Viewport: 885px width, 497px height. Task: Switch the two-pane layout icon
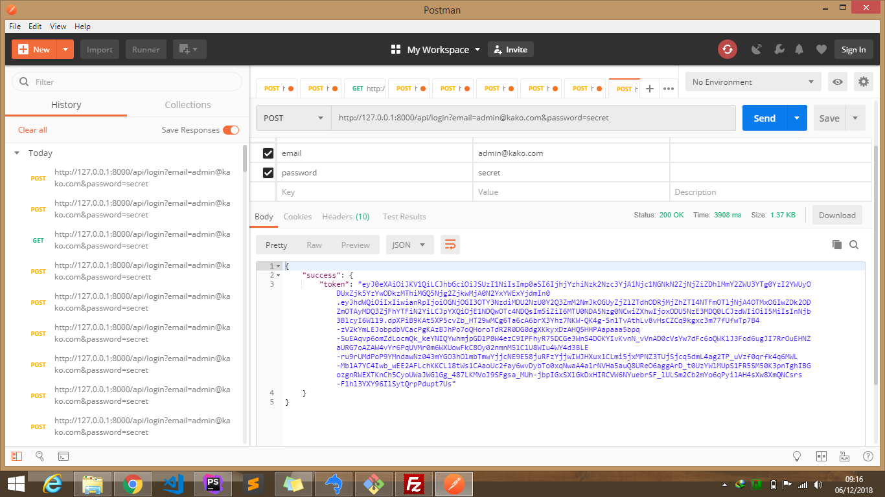[822, 456]
